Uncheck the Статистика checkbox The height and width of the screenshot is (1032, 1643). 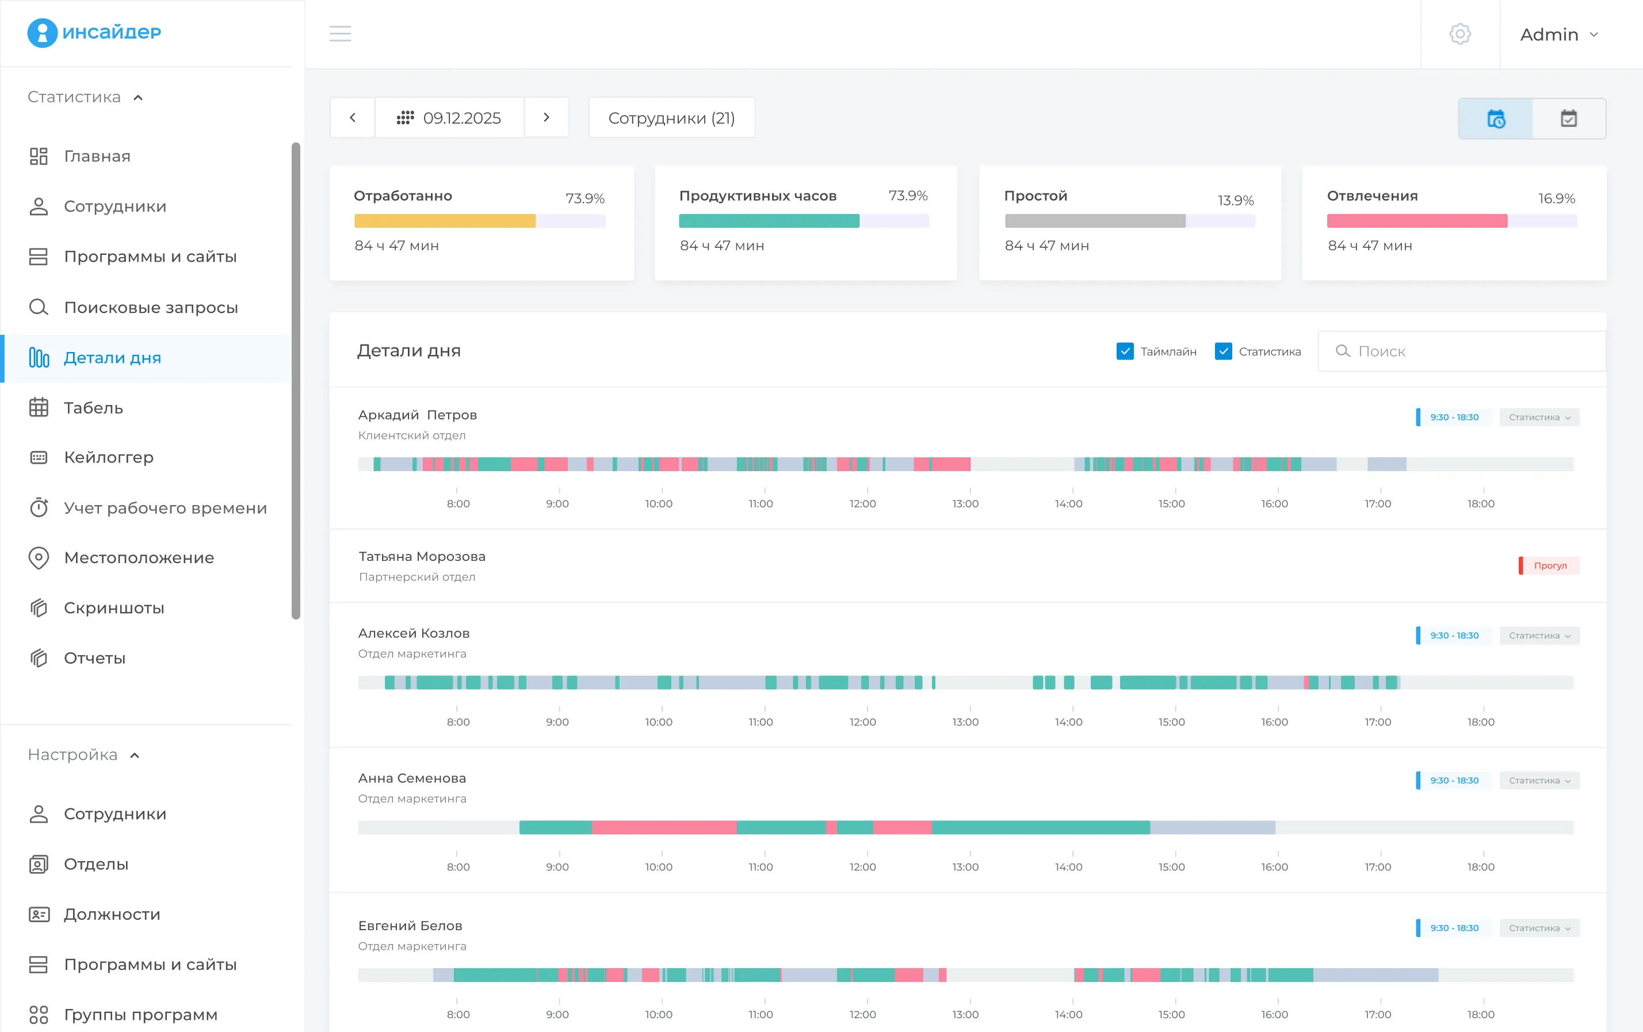tap(1222, 351)
